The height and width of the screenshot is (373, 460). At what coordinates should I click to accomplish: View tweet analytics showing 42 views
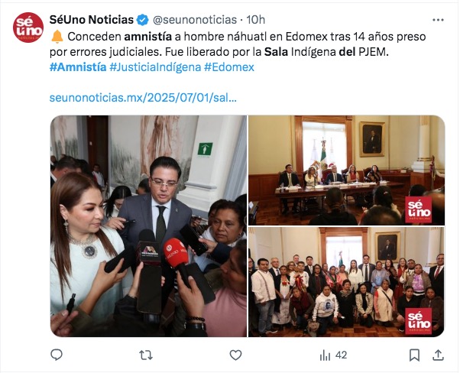tap(333, 355)
